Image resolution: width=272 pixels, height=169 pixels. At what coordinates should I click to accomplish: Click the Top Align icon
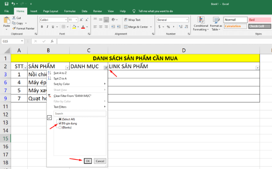[95, 20]
